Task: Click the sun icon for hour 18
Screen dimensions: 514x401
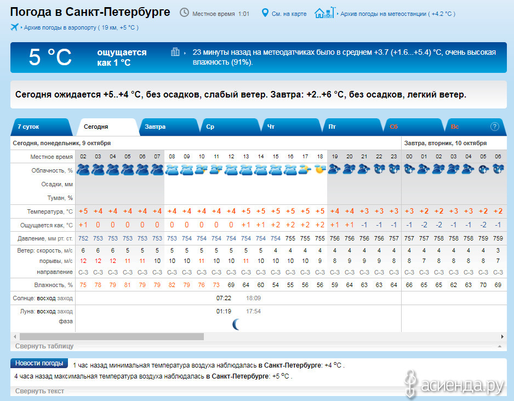Action: (319, 170)
